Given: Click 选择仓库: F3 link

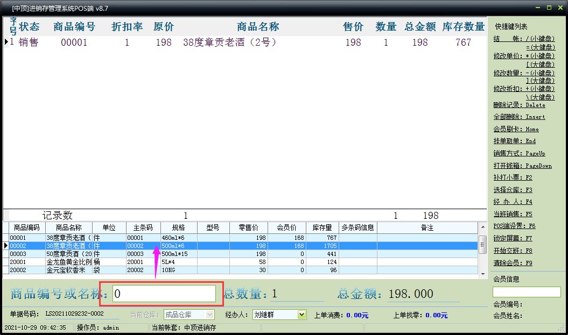Looking at the screenshot, I should pyautogui.click(x=513, y=190).
